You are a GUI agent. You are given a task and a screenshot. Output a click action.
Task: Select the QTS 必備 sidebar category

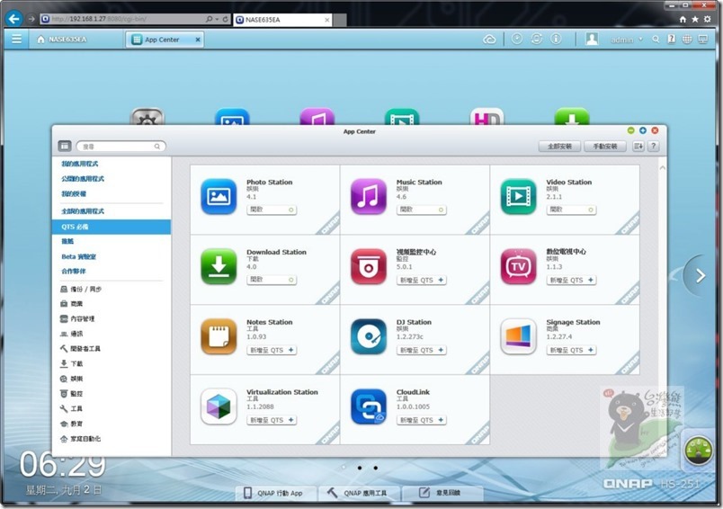(112, 227)
